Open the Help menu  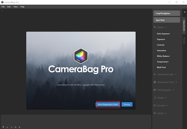pyautogui.click(x=22, y=7)
